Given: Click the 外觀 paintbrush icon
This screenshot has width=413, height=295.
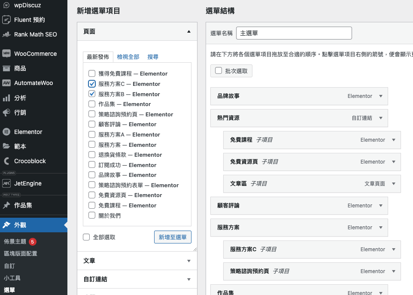Looking at the screenshot, I should click(6, 225).
